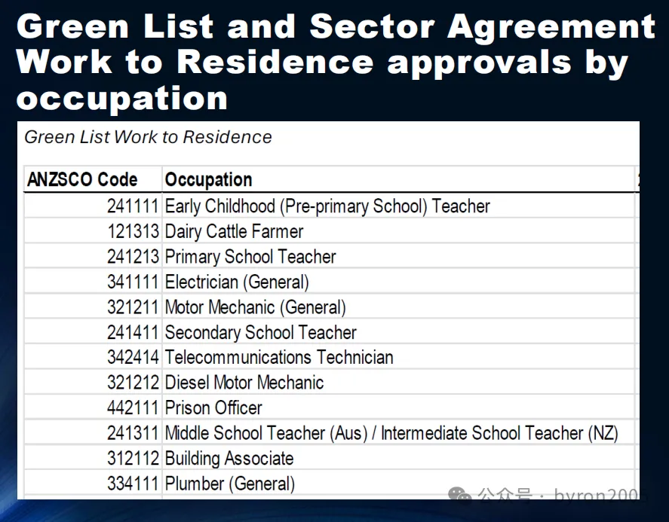This screenshot has height=522, width=669.
Task: Select the Prison Officer occupation cell
Action: pyautogui.click(x=213, y=408)
